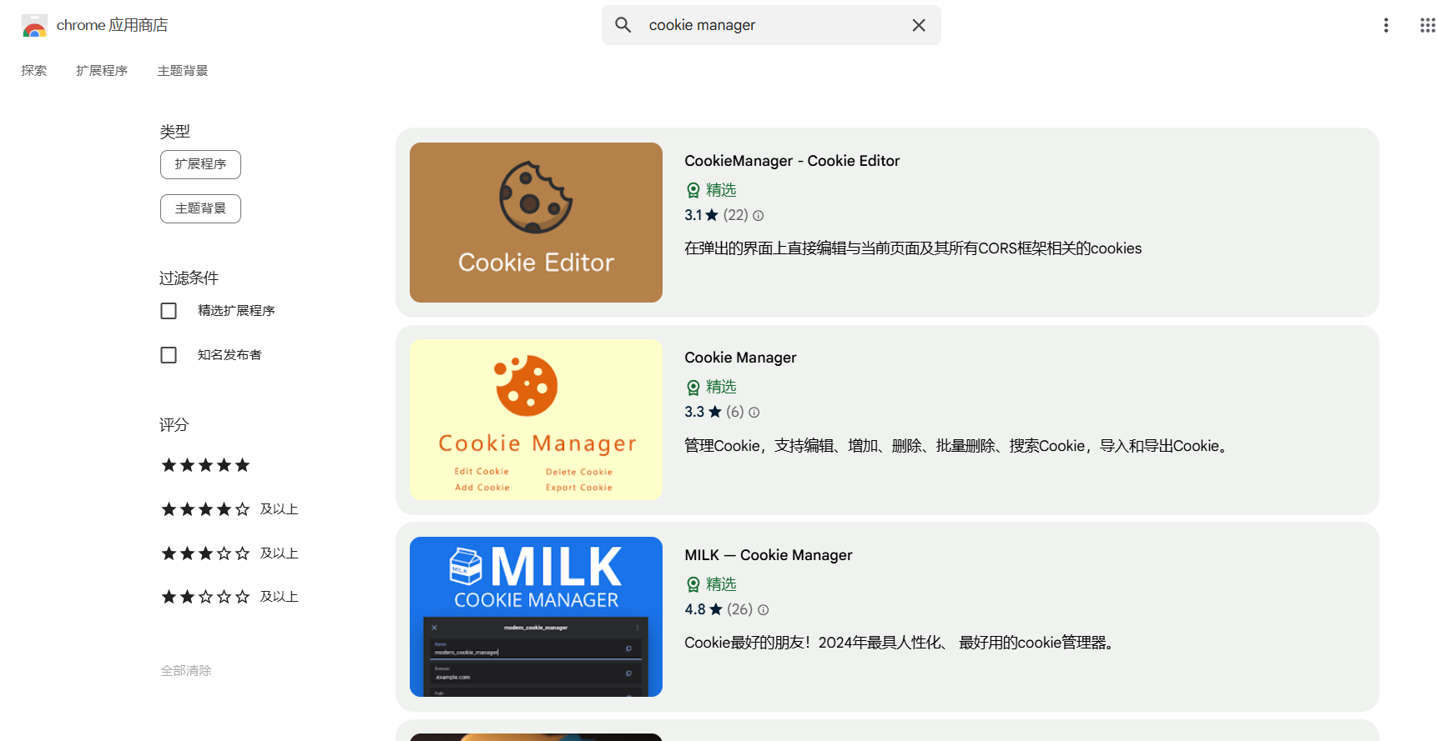Focus the cookie manager search field
The image size is (1437, 741).
point(771,25)
